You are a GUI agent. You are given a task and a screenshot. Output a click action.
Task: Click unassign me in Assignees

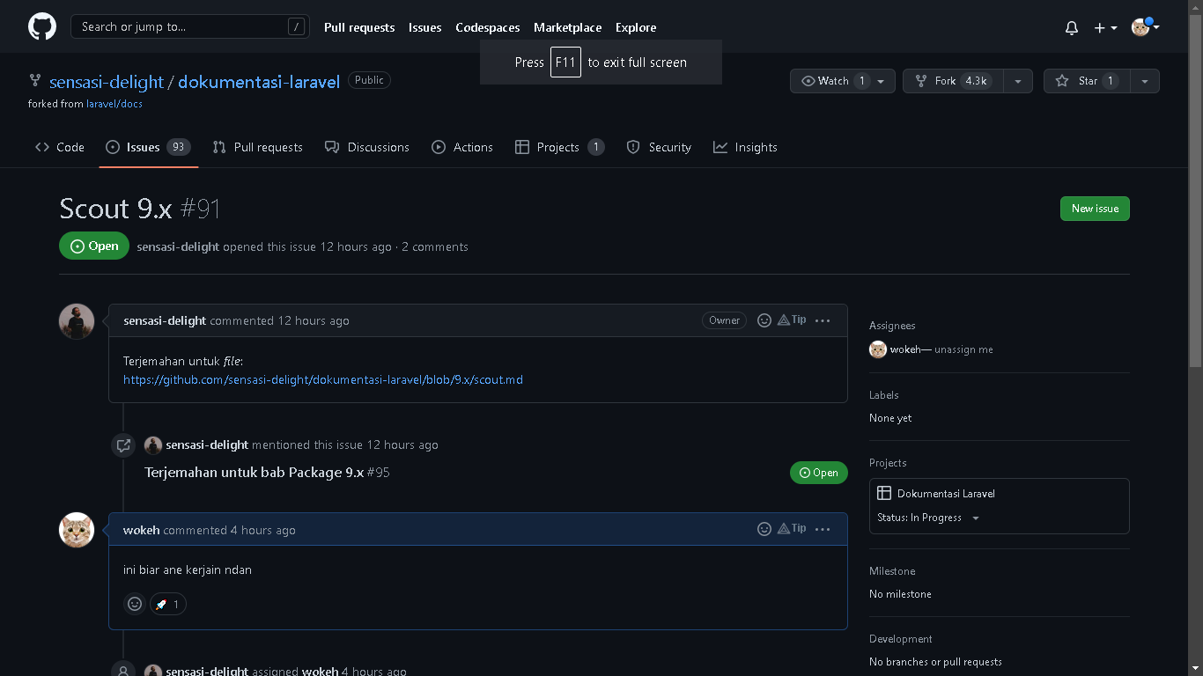point(963,349)
